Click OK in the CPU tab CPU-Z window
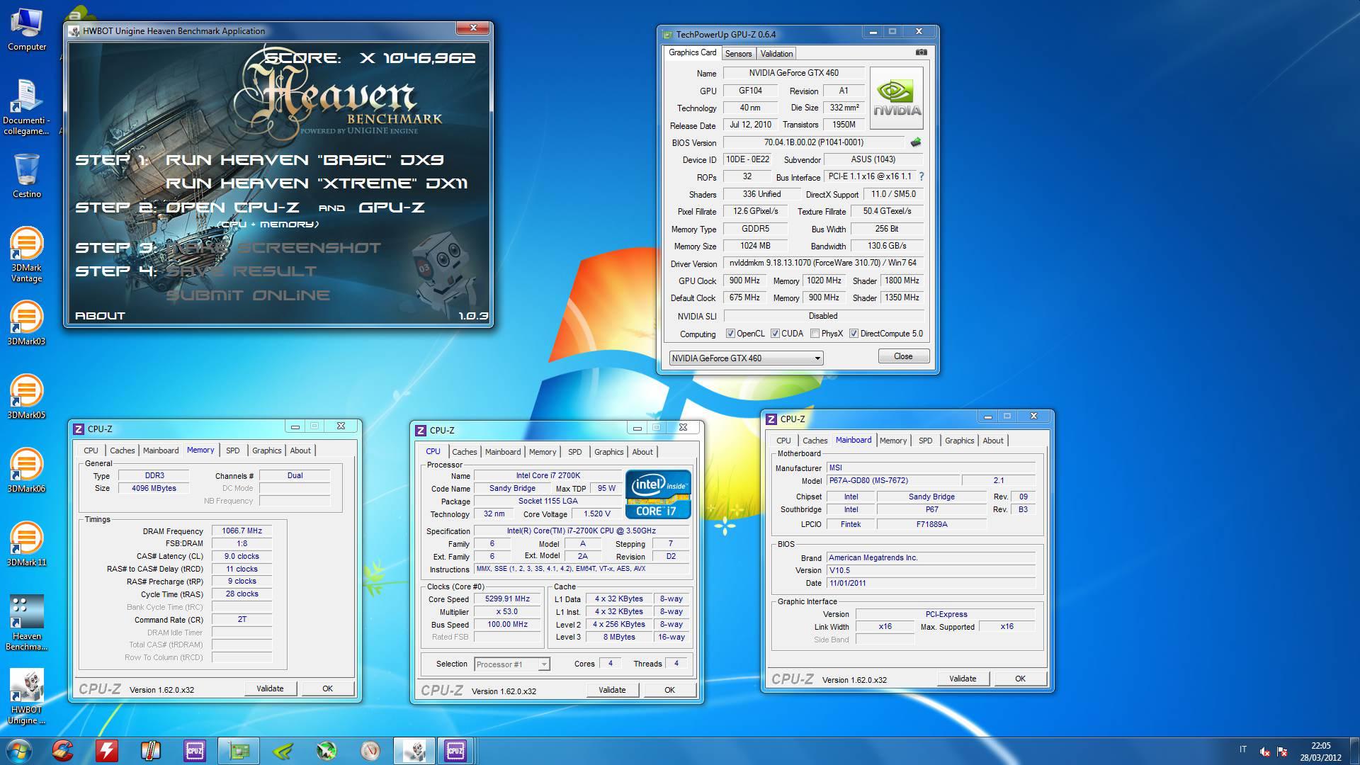The image size is (1360, 765). (x=669, y=690)
